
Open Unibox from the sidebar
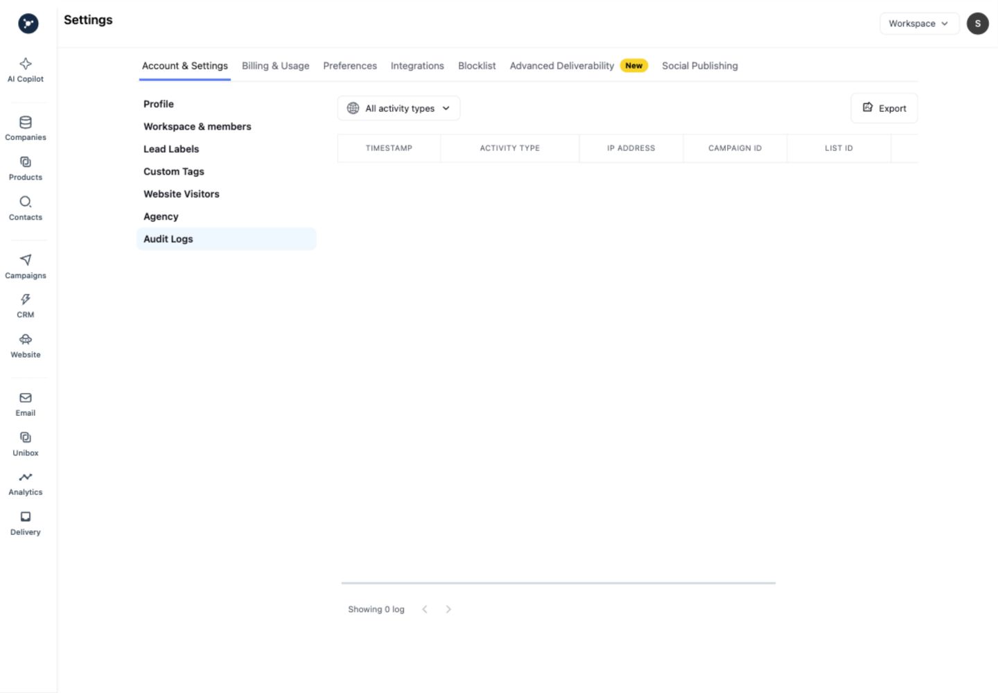pyautogui.click(x=26, y=444)
